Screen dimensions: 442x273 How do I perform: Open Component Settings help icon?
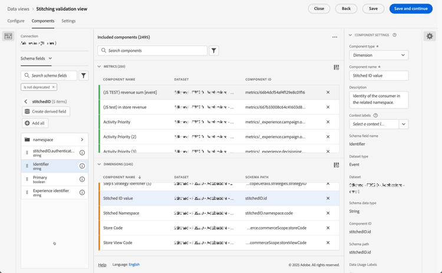click(x=395, y=35)
